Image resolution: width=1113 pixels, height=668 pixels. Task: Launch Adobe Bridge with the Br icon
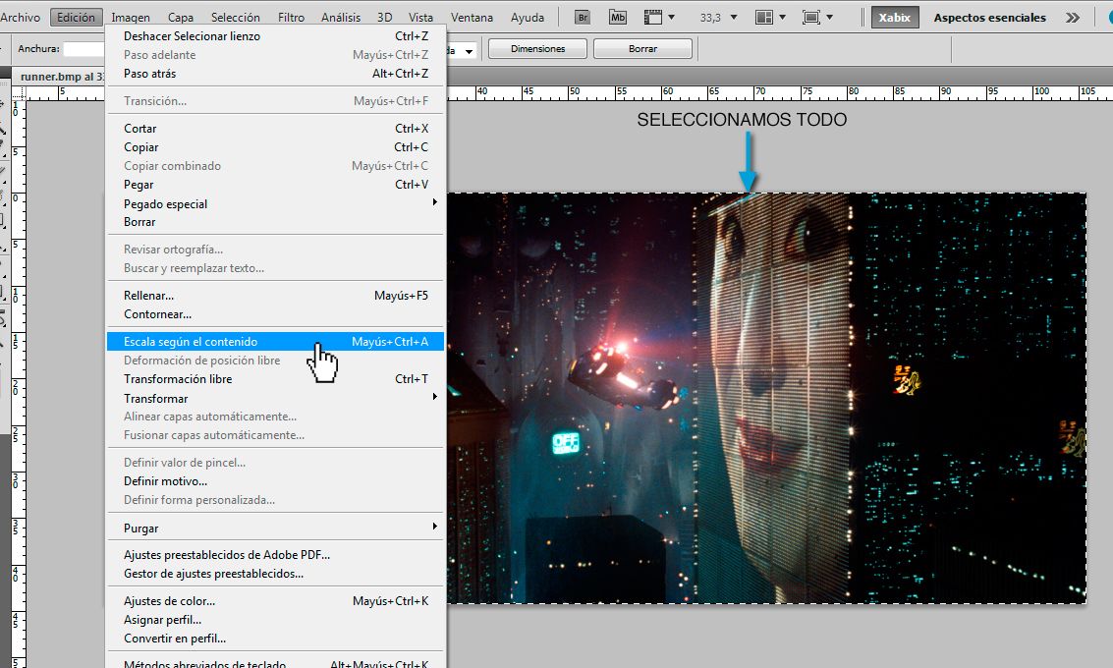[583, 17]
